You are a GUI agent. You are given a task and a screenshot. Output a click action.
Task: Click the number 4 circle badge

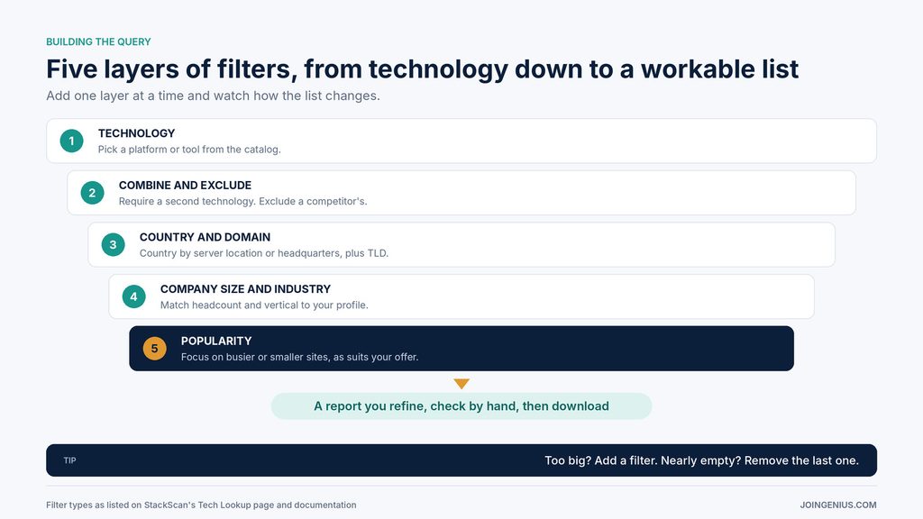point(133,296)
